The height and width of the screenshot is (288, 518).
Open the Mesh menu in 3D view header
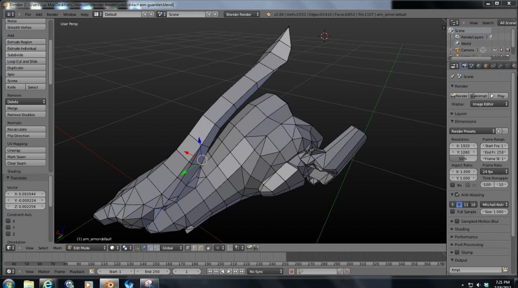[57, 248]
